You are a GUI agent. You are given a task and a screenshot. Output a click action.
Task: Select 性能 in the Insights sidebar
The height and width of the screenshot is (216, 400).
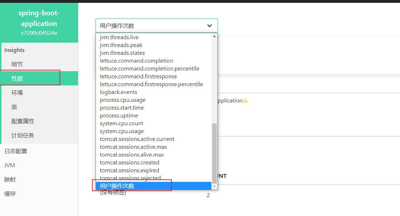coord(17,79)
